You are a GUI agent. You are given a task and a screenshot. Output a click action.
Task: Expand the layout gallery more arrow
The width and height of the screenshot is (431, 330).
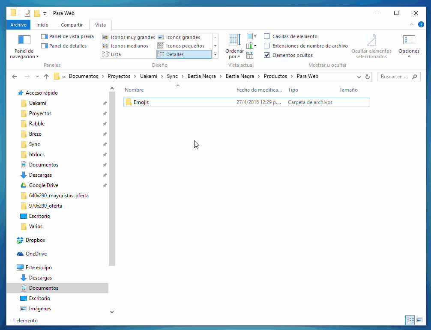pyautogui.click(x=215, y=54)
